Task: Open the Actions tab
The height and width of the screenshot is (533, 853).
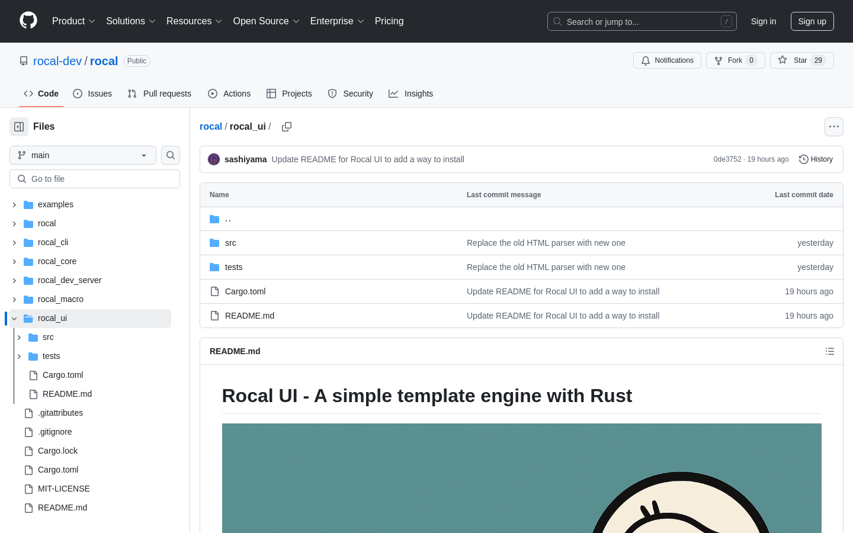Action: (229, 94)
